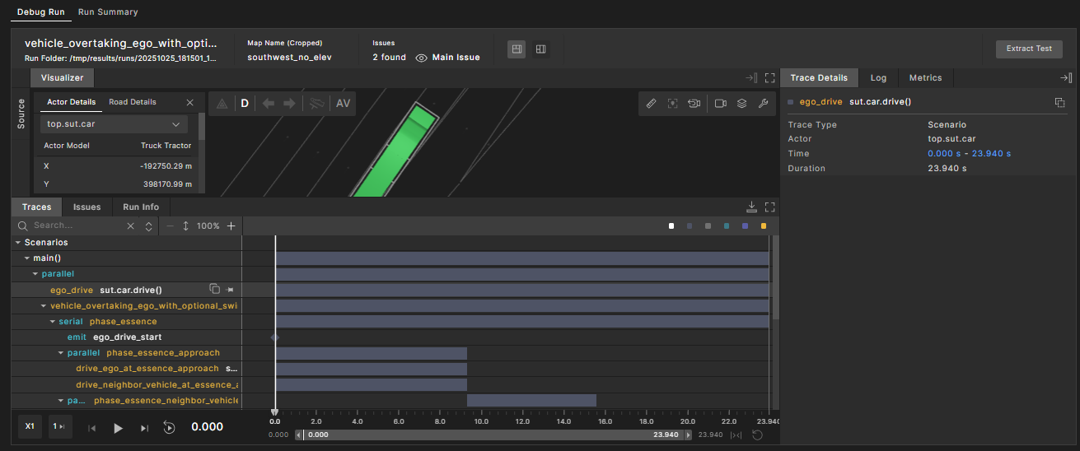The height and width of the screenshot is (451, 1080).
Task: Open the top.sut.car actor dropdown
Action: (114, 124)
